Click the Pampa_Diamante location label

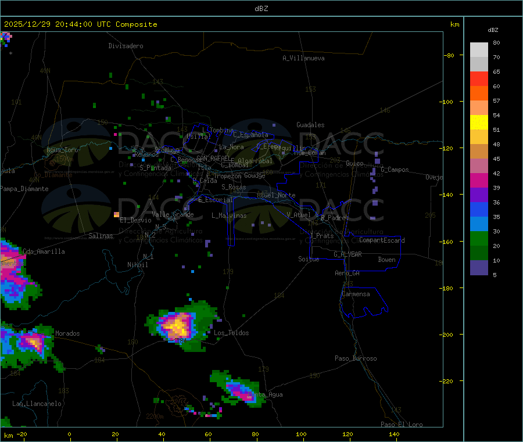[24, 189]
